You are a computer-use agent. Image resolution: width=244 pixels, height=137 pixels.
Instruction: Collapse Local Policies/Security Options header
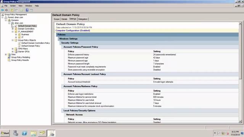[150, 111]
